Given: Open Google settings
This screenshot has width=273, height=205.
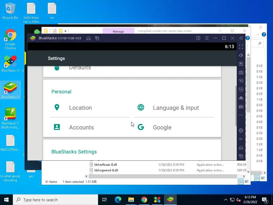Looking at the screenshot, I should pos(174,127).
